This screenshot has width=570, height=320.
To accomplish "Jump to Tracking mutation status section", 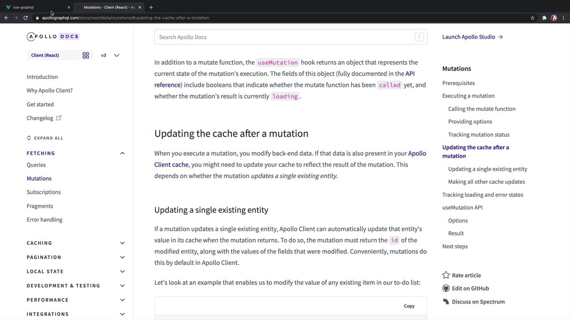I will click(x=479, y=134).
